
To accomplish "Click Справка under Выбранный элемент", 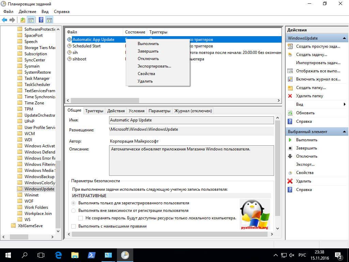I will pos(304,190).
